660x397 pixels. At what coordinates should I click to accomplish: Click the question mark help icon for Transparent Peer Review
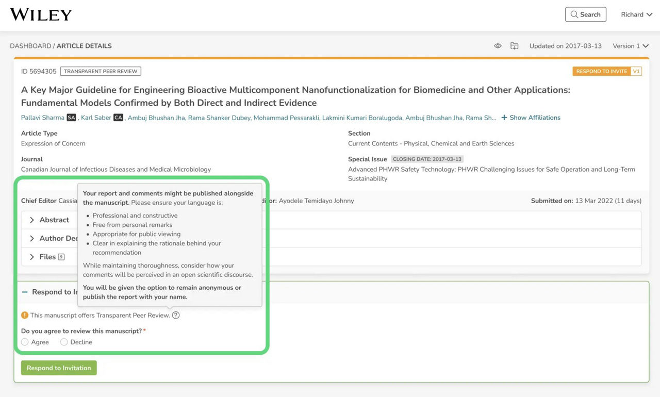pos(176,315)
